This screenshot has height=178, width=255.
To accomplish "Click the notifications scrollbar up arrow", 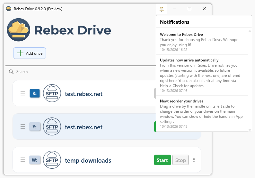I will coord(250,31).
